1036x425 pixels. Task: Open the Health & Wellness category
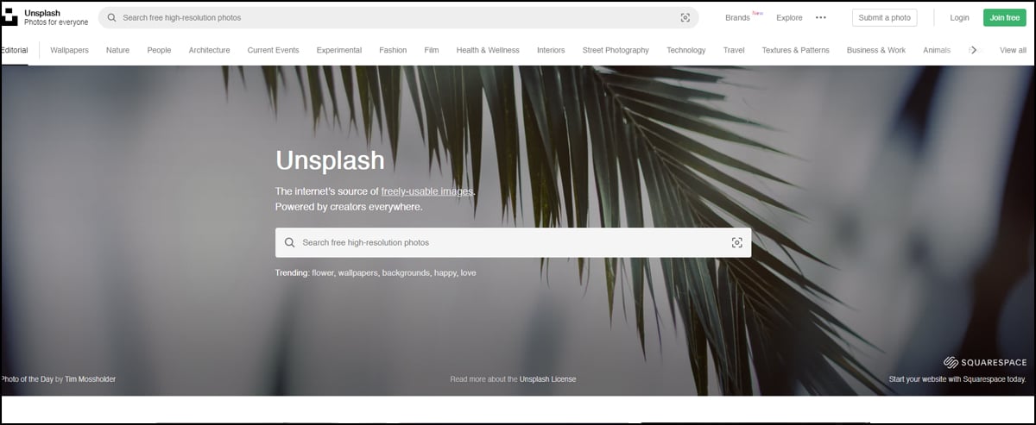pyautogui.click(x=488, y=50)
